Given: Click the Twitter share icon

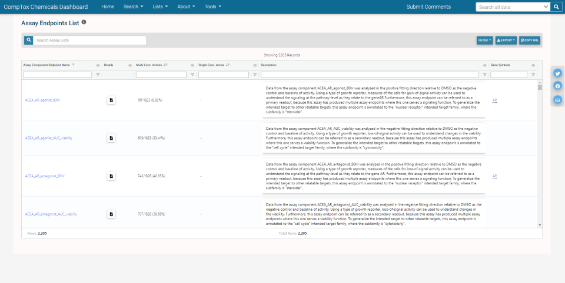Looking at the screenshot, I should click(x=557, y=73).
